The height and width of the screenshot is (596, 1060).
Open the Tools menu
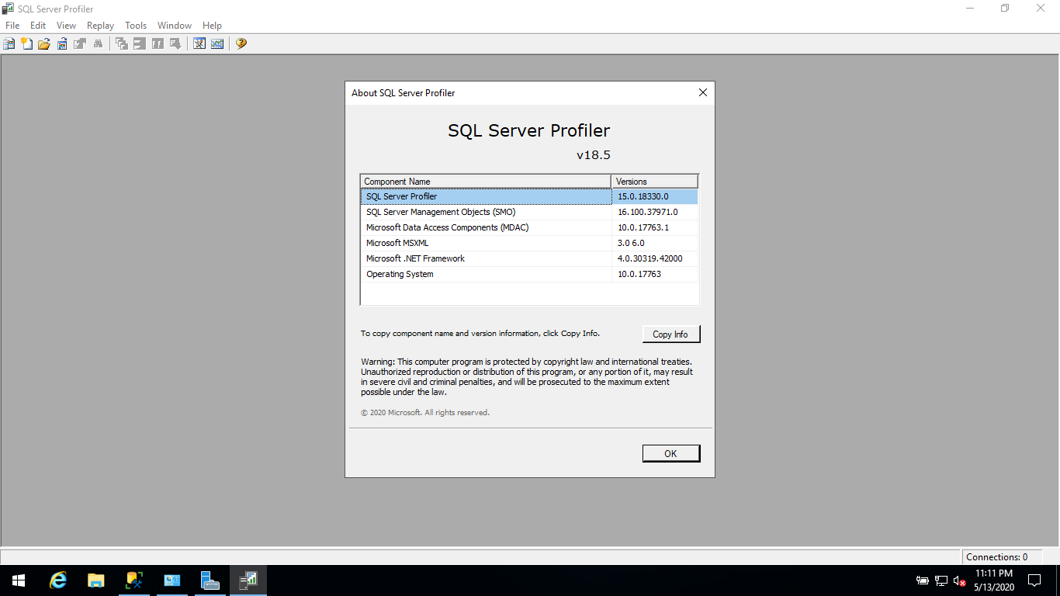click(136, 26)
